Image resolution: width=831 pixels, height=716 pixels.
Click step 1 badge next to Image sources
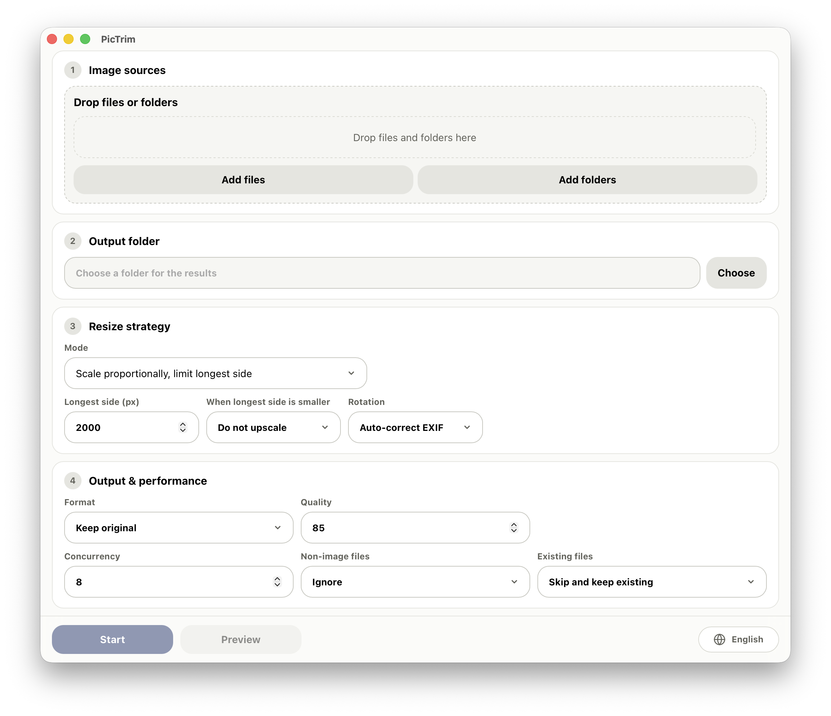tap(72, 70)
